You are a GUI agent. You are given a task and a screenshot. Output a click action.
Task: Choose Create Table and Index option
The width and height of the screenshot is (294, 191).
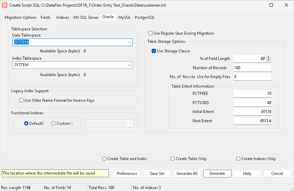pyautogui.click(x=104, y=159)
